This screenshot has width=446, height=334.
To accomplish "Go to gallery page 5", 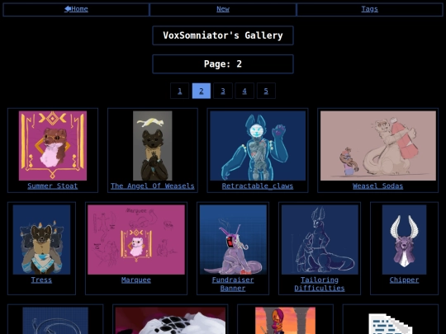I will click(266, 91).
